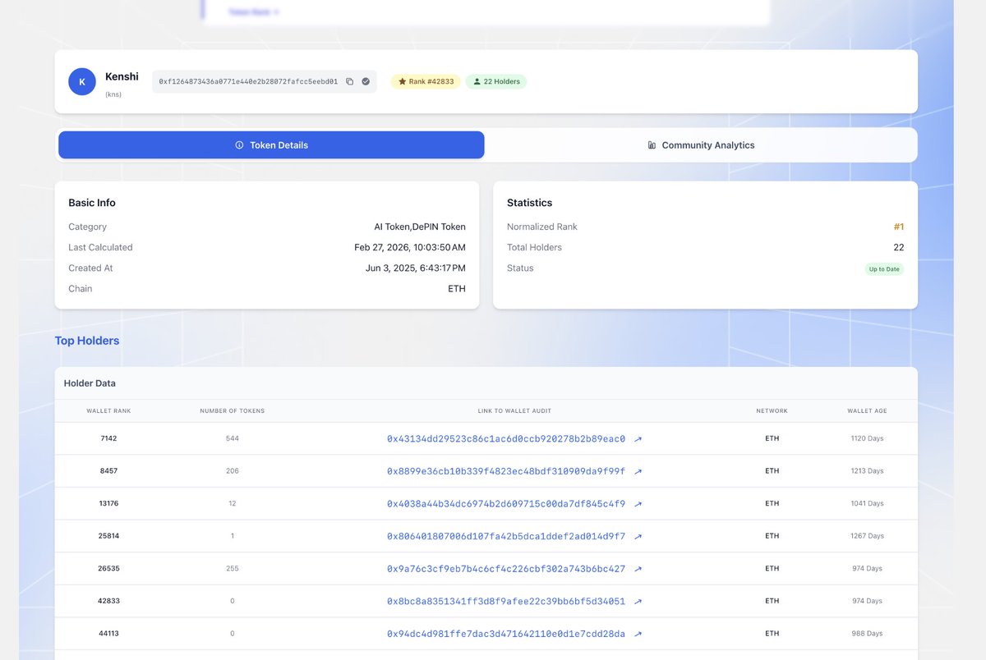
Task: Click the Last Calculated date value
Action: click(x=410, y=247)
